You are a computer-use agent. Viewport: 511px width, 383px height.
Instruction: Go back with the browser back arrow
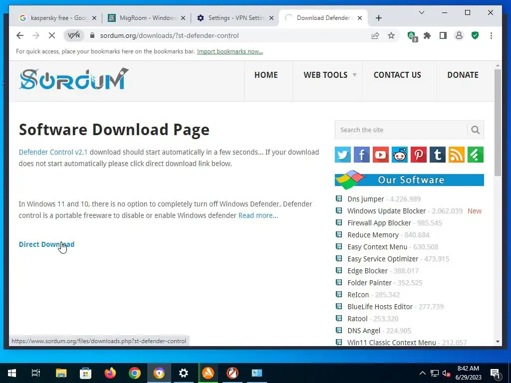[x=20, y=35]
